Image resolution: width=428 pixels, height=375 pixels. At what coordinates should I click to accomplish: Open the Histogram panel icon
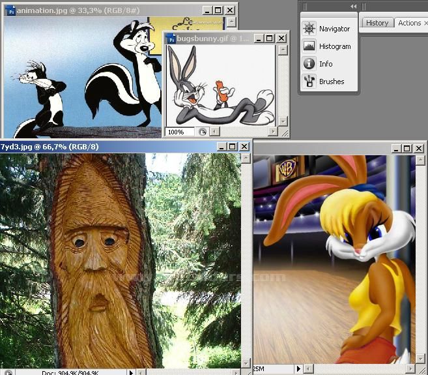[x=309, y=46]
